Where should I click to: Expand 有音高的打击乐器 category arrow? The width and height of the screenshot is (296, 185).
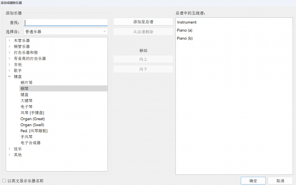tap(9, 58)
